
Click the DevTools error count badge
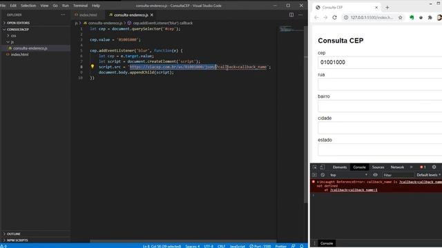[423, 167]
